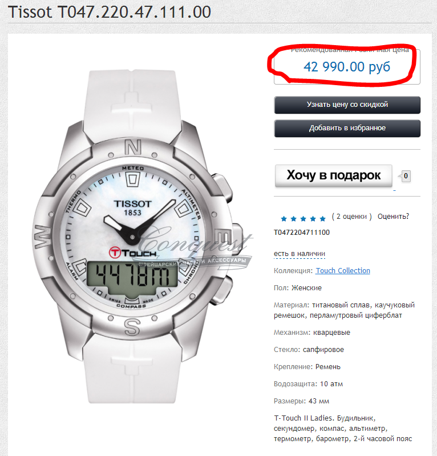Click the 'Хочу в подарок' button
437x456 pixels.
[x=333, y=175]
